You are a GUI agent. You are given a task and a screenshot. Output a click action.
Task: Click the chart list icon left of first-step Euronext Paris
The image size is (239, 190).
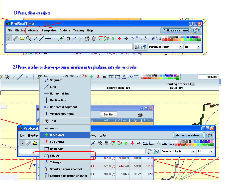(x=143, y=47)
